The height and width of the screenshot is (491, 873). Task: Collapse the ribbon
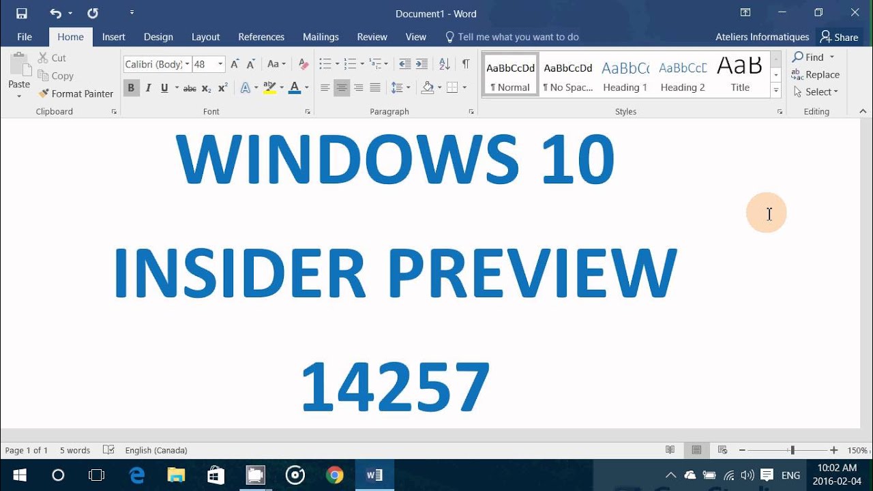pos(863,111)
